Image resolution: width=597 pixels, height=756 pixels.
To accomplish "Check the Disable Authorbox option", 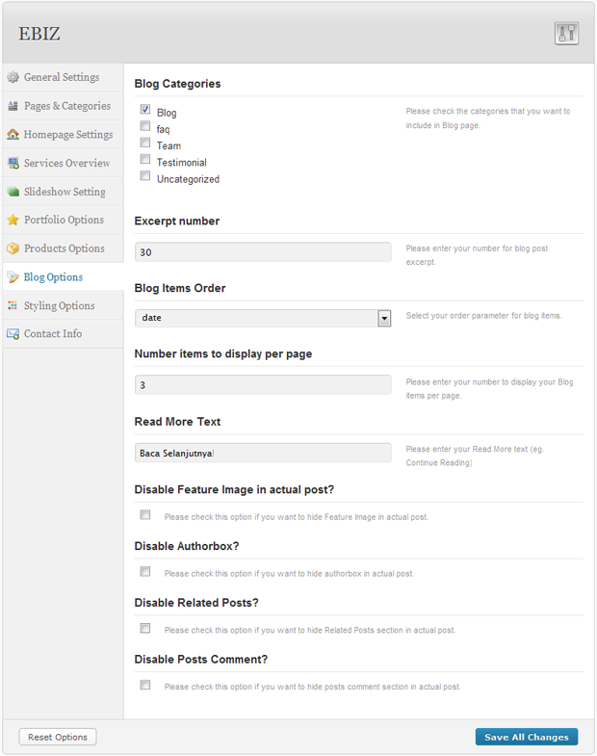I will click(145, 571).
